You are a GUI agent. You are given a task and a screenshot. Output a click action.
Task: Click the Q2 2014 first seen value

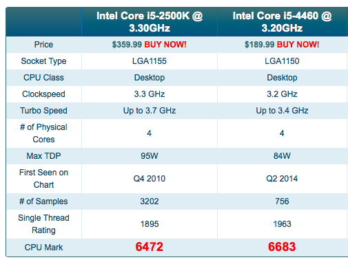point(282,179)
